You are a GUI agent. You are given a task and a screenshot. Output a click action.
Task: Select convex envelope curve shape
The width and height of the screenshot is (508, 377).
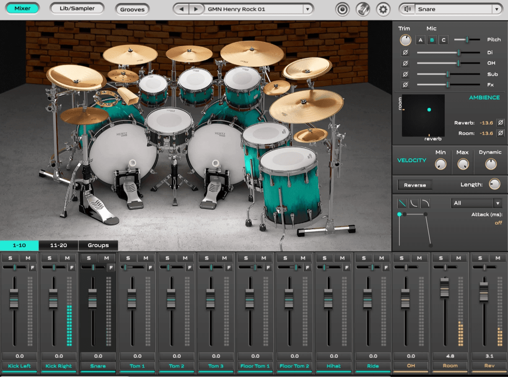pos(425,203)
